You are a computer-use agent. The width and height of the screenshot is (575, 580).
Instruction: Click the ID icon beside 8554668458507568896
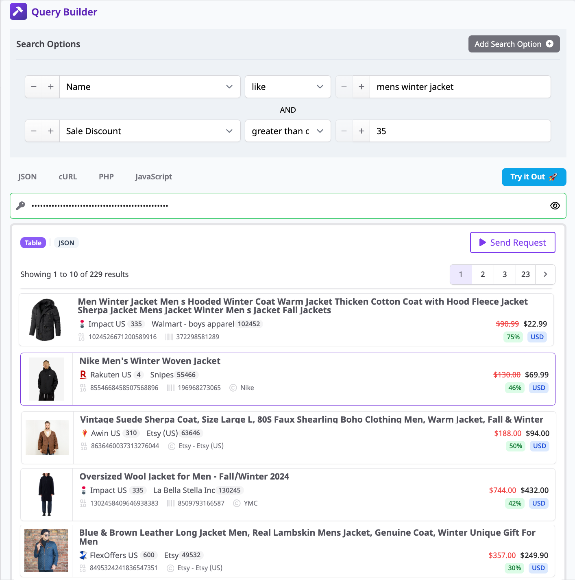click(83, 388)
